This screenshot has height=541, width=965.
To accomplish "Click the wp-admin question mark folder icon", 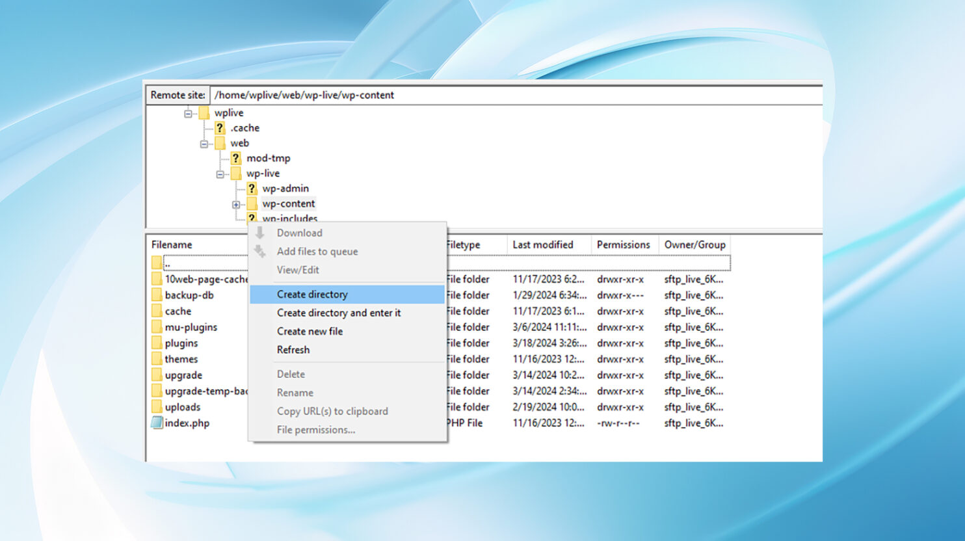I will [252, 189].
